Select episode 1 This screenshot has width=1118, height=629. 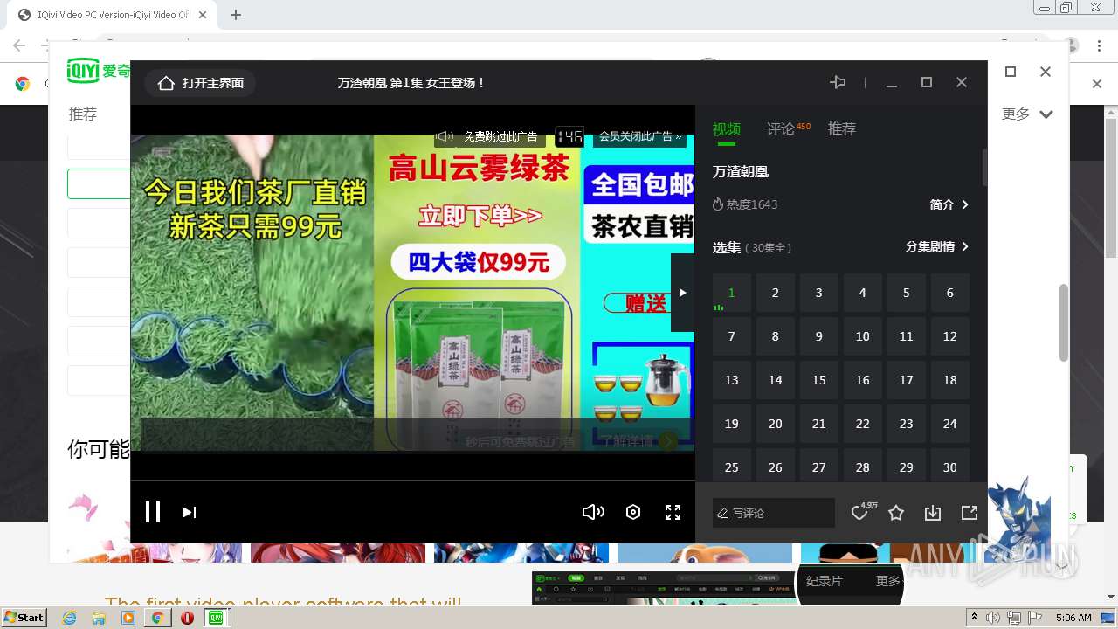click(x=732, y=293)
